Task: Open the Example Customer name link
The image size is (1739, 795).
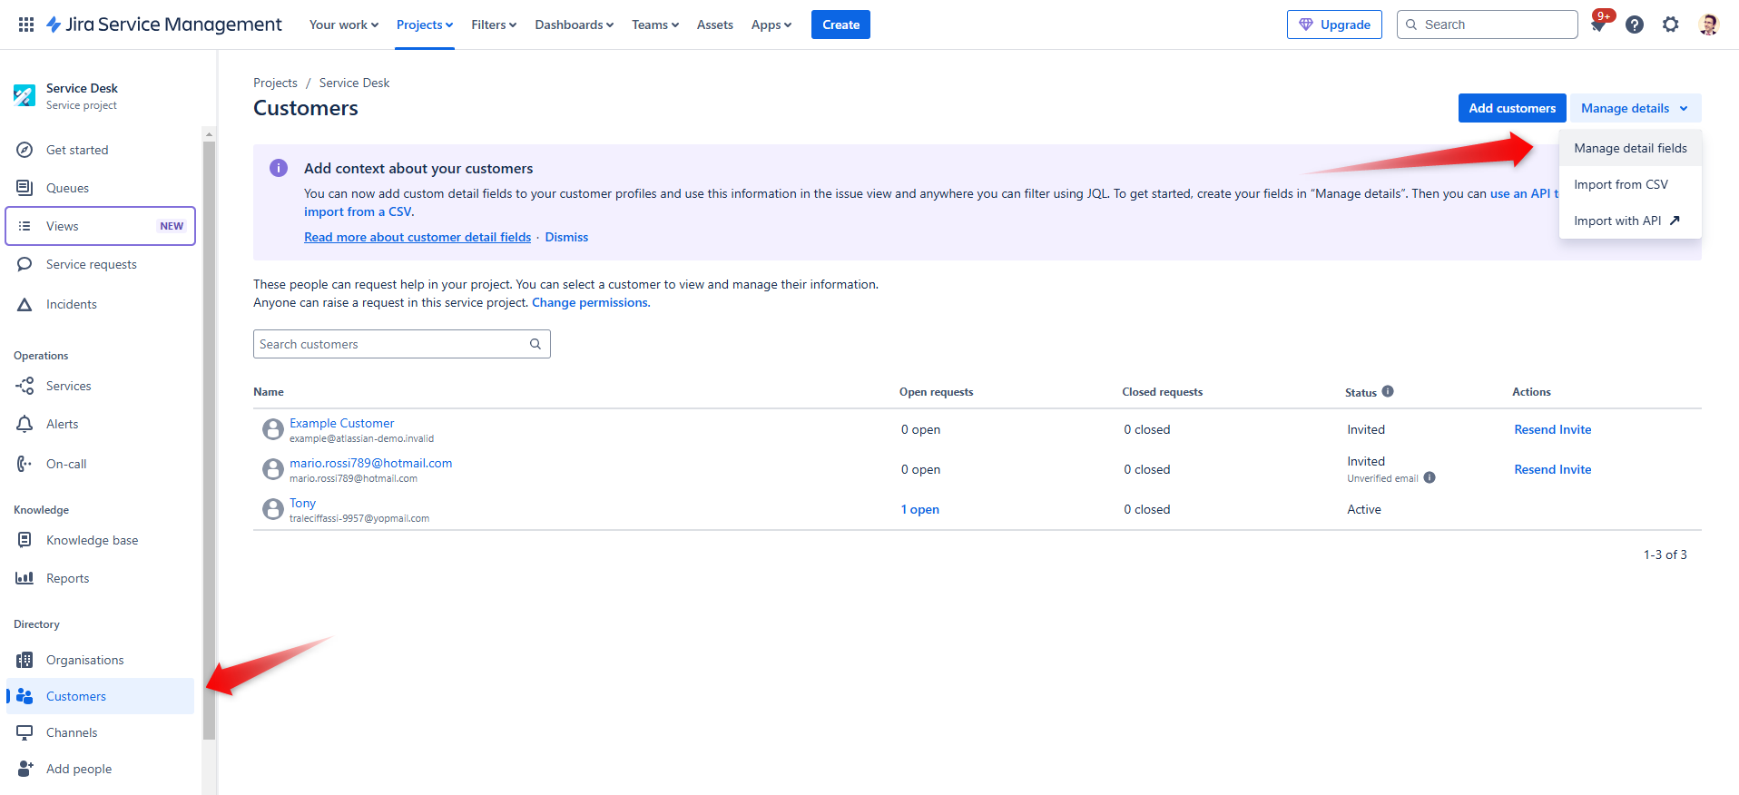Action: coord(342,423)
